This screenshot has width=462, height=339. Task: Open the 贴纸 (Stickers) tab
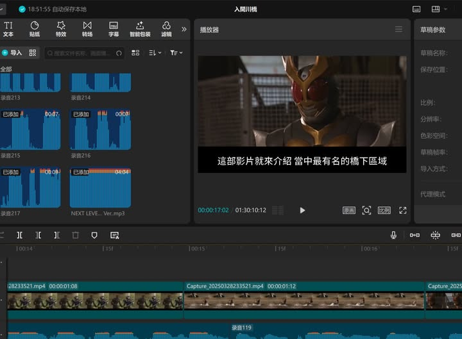pyautogui.click(x=35, y=29)
